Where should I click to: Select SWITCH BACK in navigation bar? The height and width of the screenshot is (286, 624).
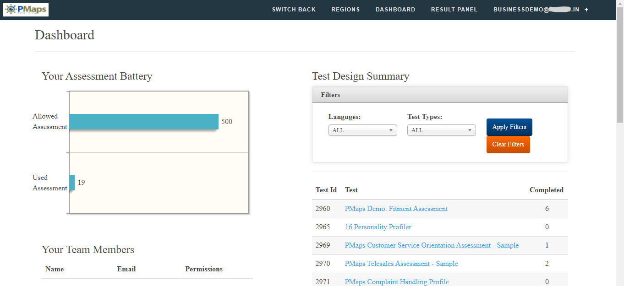(x=294, y=10)
